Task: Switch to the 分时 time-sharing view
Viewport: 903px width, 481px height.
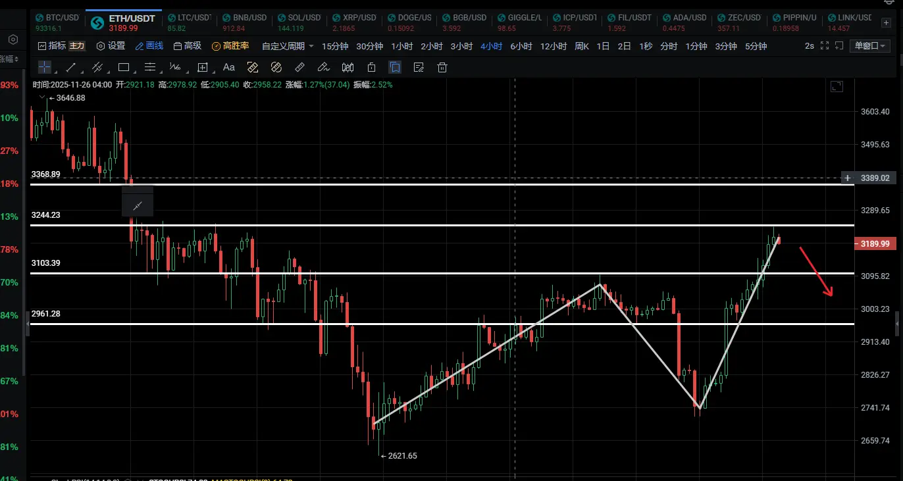Action: (669, 46)
